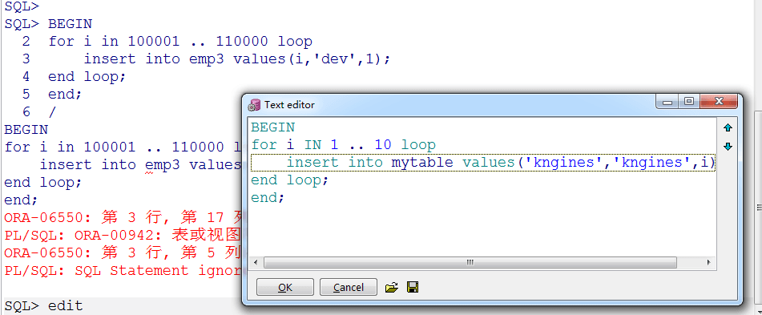Click the 'SQL> BEGIN' line in the SQL window
762x315 pixels.
pyautogui.click(x=48, y=23)
